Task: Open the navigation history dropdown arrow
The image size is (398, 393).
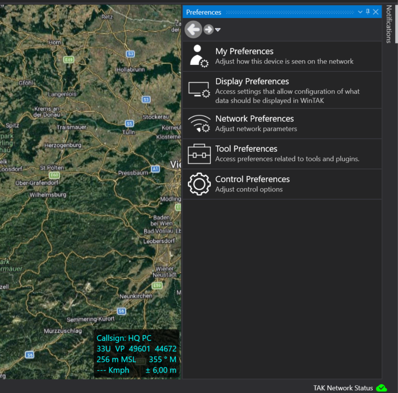Action: click(x=218, y=30)
